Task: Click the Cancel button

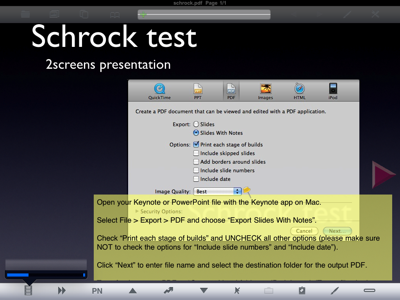Action: [304, 231]
